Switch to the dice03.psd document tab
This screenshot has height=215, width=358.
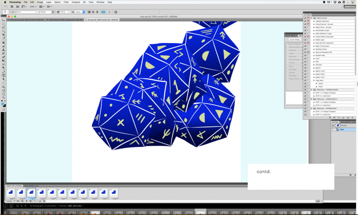point(64,20)
